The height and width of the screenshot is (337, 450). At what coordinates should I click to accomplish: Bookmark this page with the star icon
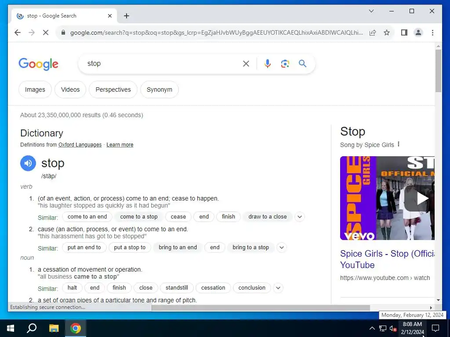(x=387, y=32)
